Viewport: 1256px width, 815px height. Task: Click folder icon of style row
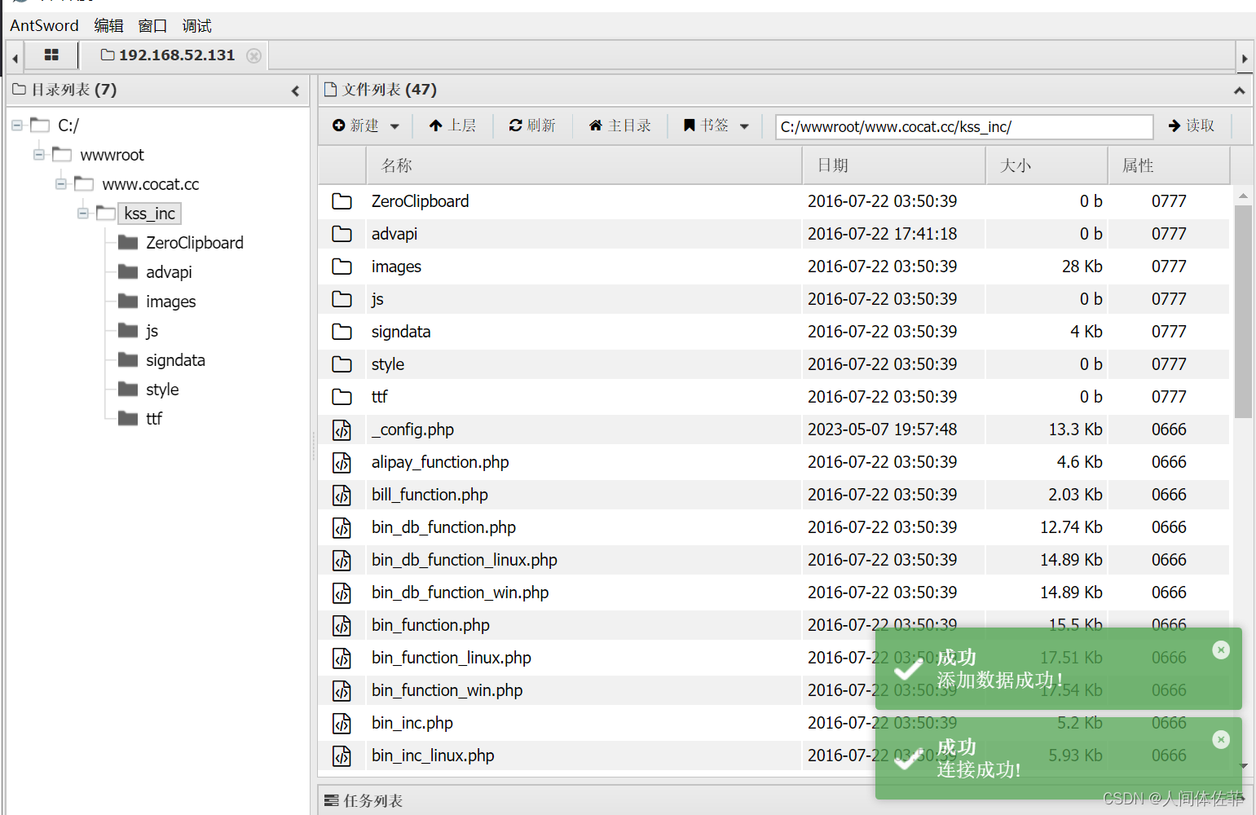coord(342,364)
